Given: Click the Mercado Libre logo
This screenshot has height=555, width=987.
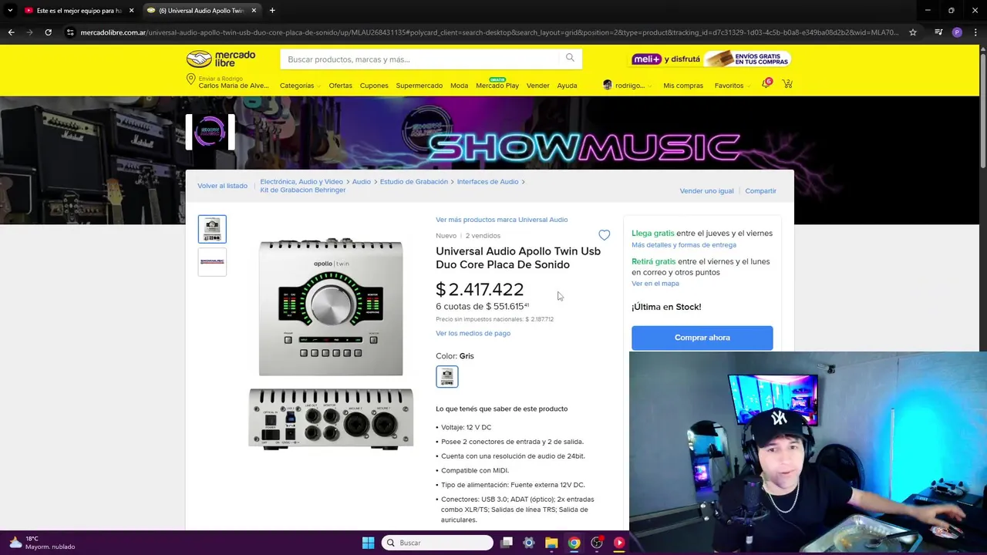Looking at the screenshot, I should (x=221, y=59).
